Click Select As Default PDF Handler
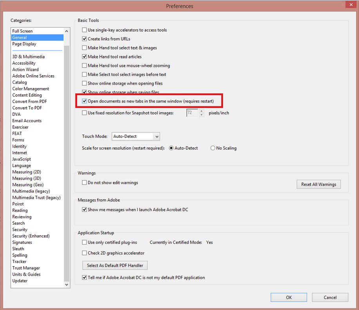 (115, 265)
